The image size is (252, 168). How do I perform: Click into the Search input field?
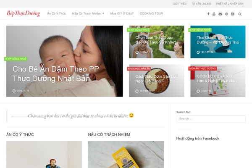click(211, 119)
